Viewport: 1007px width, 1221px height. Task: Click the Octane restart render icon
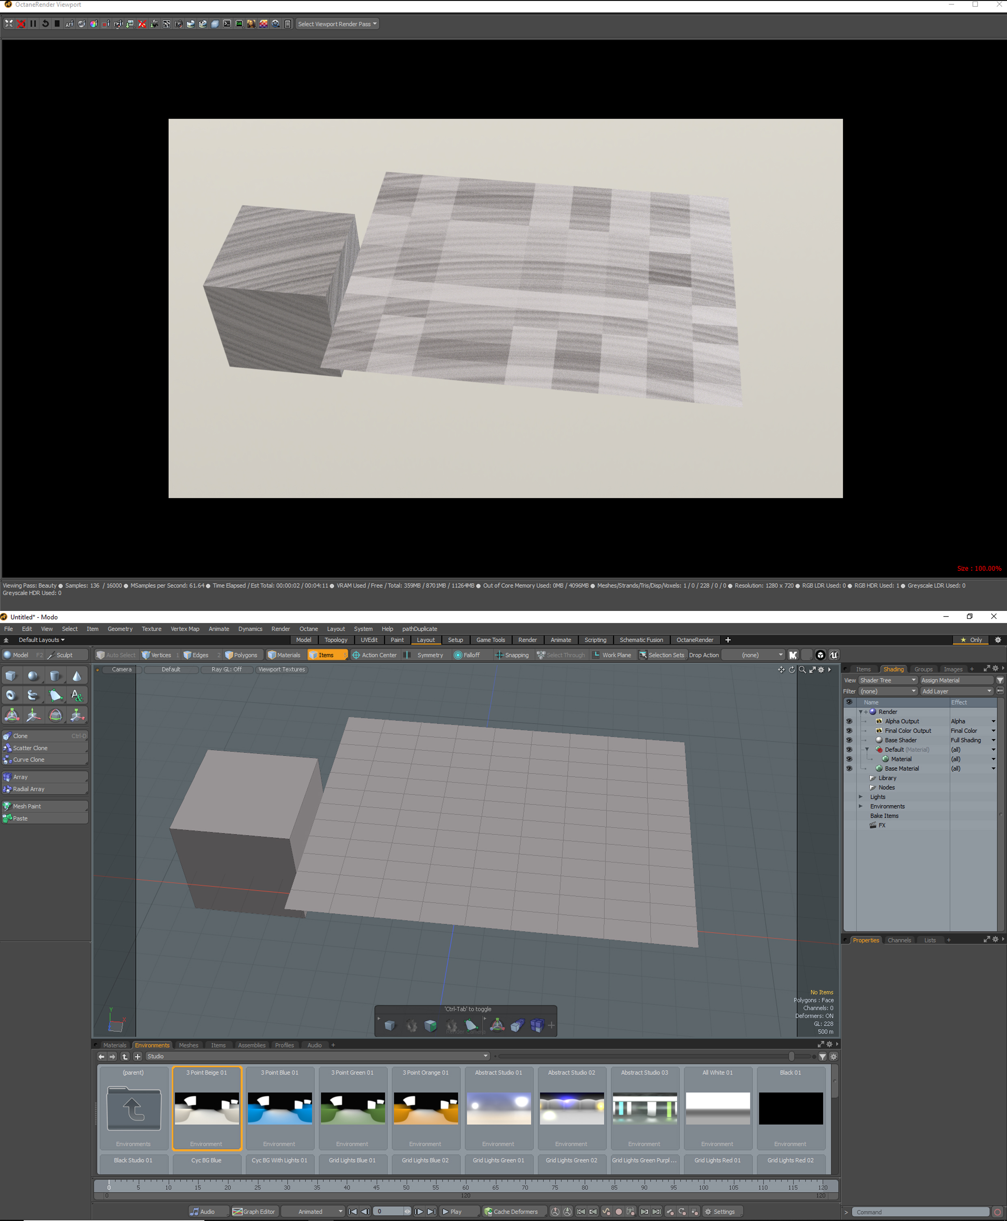click(x=45, y=24)
